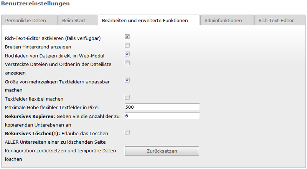
Task: Switch to the Beim Start tab
Action: [78, 20]
